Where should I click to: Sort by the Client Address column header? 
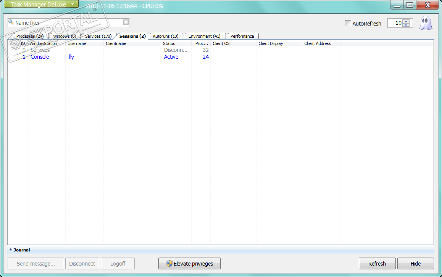321,43
